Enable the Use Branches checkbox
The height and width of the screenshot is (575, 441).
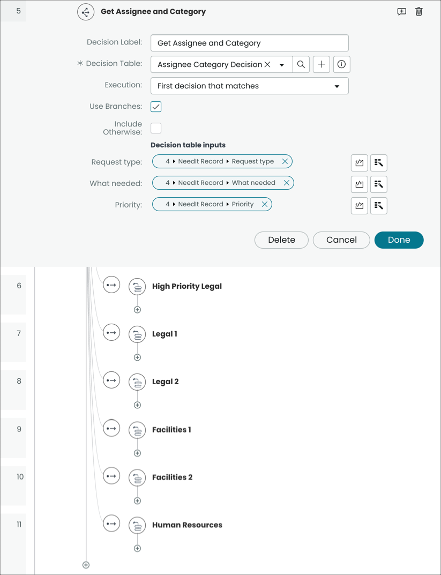(x=155, y=107)
